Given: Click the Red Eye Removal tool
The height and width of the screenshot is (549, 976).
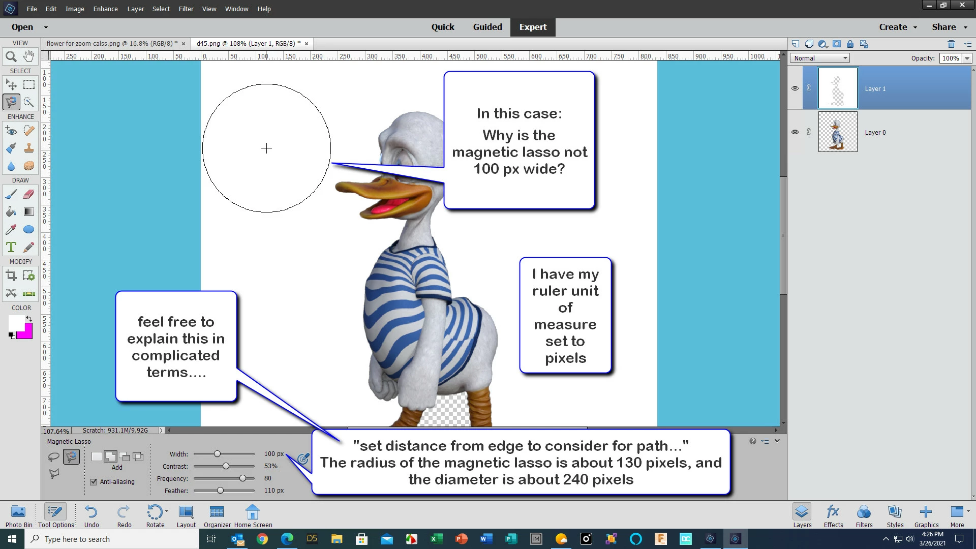Looking at the screenshot, I should pos(11,131).
